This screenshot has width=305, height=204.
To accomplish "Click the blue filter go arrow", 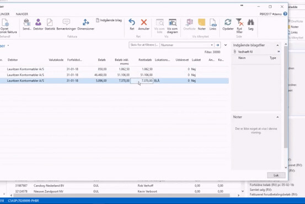I will click(217, 45).
